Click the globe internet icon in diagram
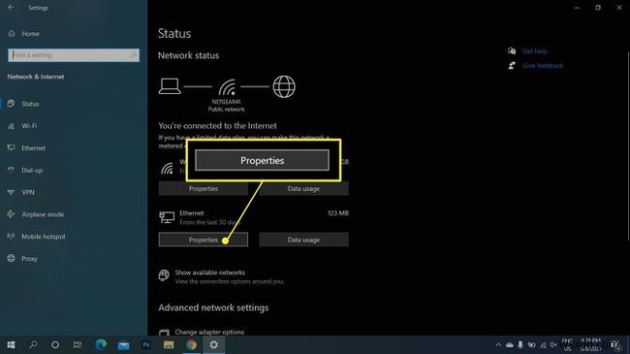Image resolution: width=630 pixels, height=354 pixels. (284, 86)
